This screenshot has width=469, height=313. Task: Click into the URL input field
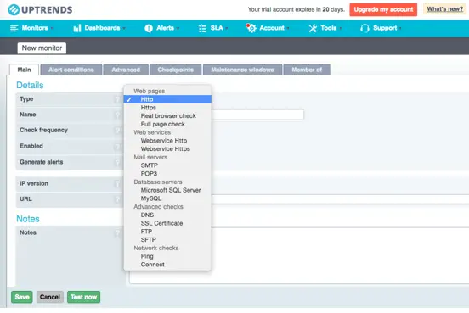coord(340,199)
